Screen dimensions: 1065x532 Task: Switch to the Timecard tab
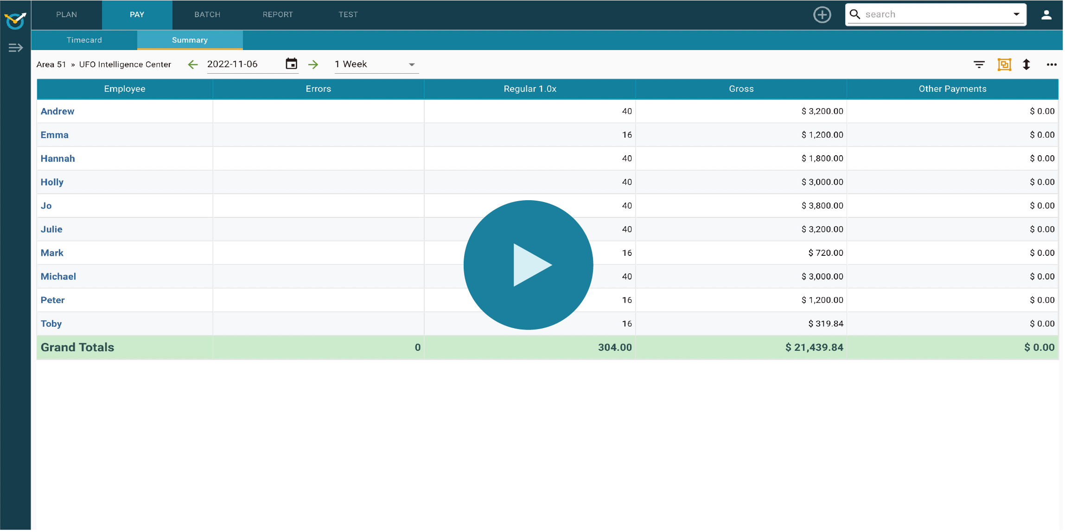(84, 40)
